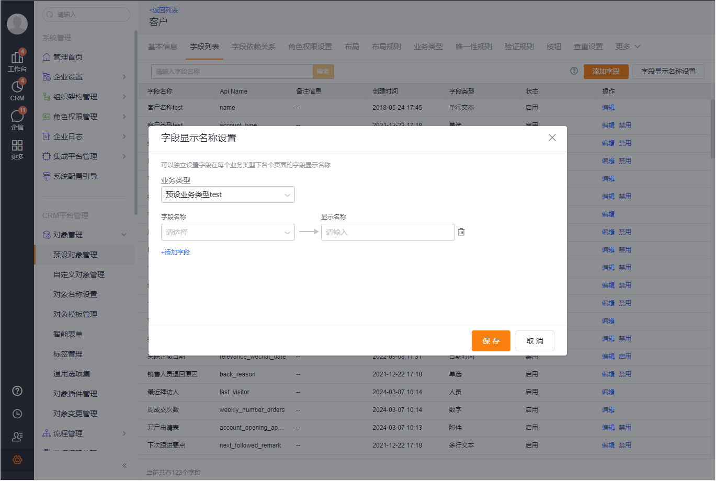This screenshot has width=716, height=481.
Task: Click the +添加字段 link in the dialog
Action: click(x=175, y=252)
